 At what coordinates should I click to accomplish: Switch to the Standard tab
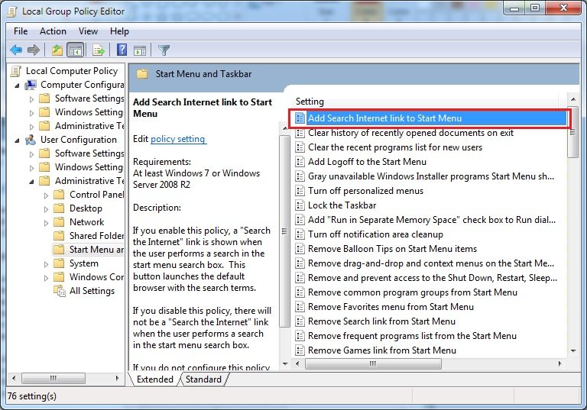(203, 379)
